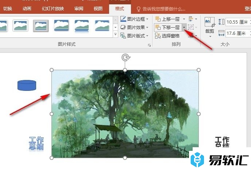Click the right-middle resize handle of picture
This screenshot has width=251, height=169.
coord(199,114)
